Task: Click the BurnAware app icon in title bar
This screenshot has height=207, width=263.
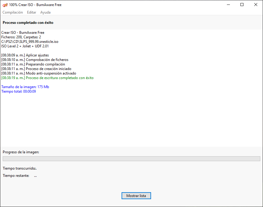Action: coord(5,5)
